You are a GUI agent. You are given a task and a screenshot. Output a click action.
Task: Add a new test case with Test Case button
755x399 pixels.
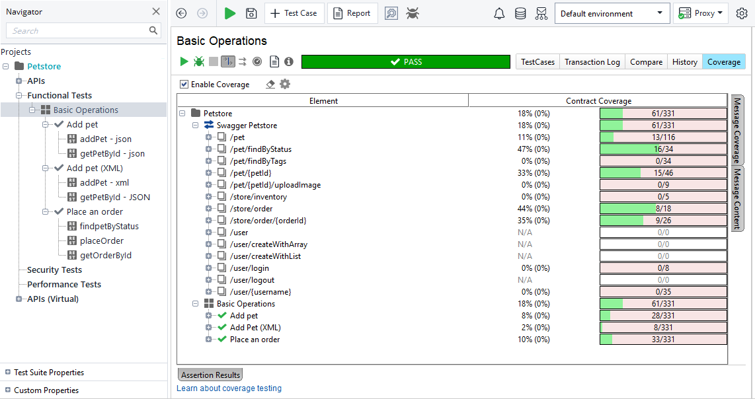294,13
